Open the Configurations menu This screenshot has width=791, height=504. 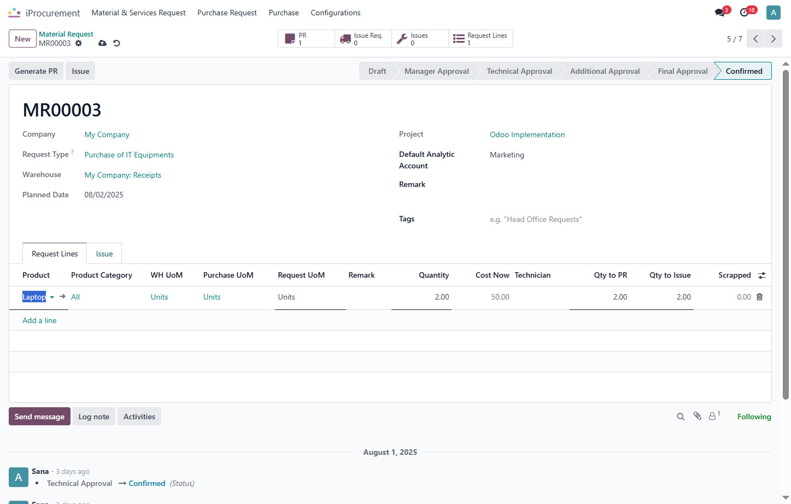pyautogui.click(x=336, y=13)
